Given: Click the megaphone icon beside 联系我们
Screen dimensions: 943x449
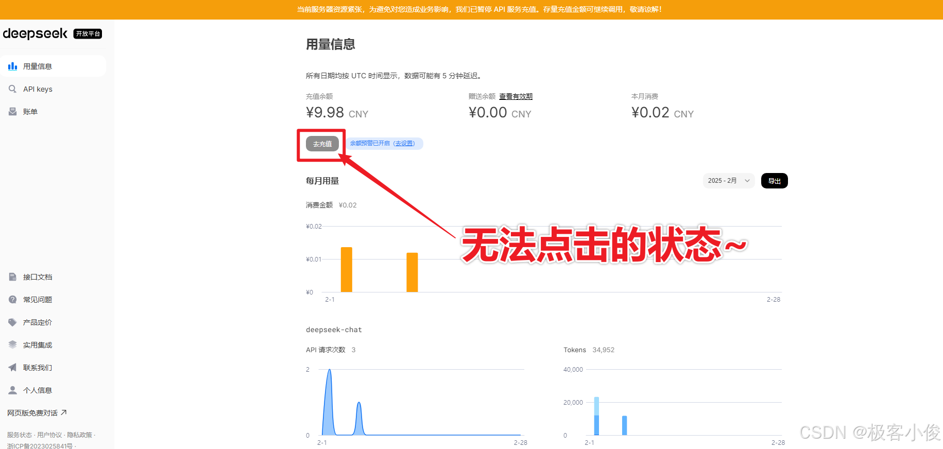Looking at the screenshot, I should click(13, 368).
